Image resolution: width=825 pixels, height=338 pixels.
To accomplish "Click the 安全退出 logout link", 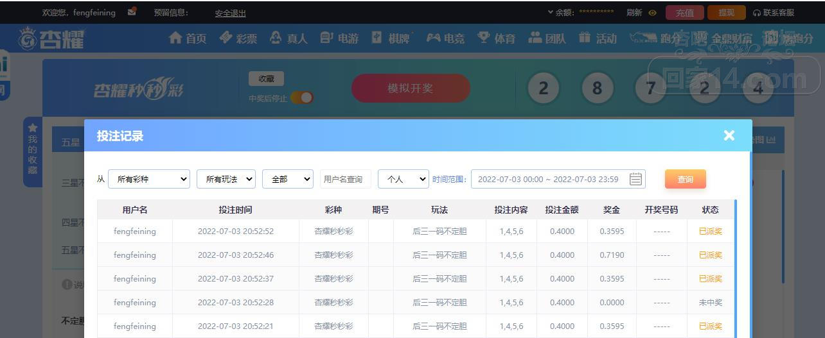I will [230, 13].
